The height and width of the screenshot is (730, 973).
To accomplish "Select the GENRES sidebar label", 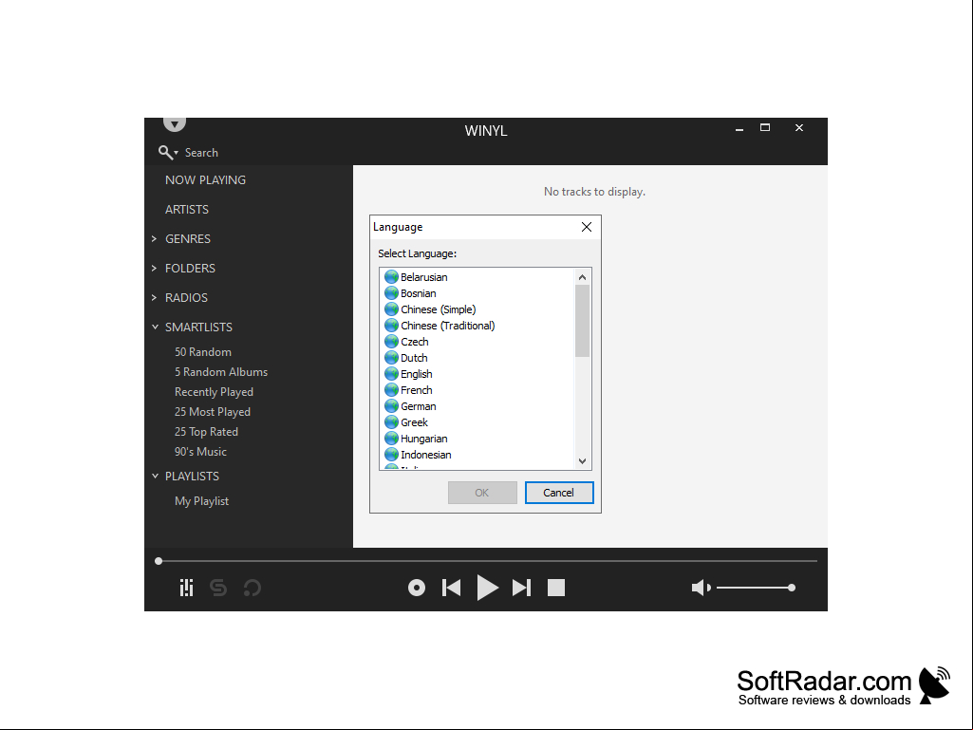I will click(x=188, y=239).
